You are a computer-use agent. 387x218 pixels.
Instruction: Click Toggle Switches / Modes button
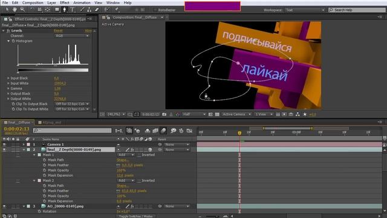click(136, 216)
